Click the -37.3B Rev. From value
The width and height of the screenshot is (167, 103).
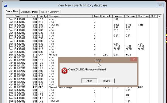141,46
